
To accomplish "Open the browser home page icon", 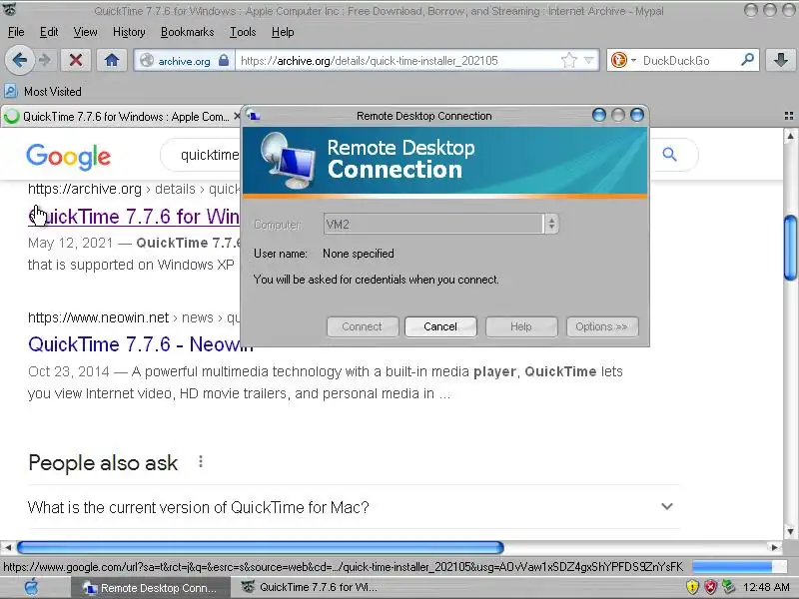I will (x=112, y=60).
